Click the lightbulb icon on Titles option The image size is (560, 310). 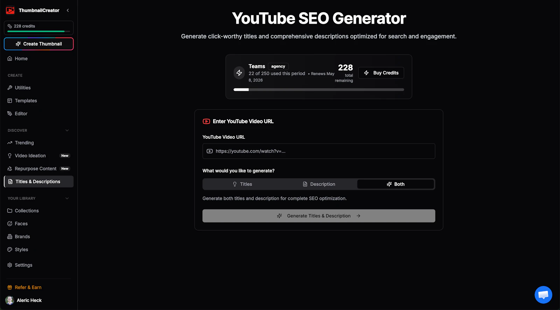click(x=235, y=184)
